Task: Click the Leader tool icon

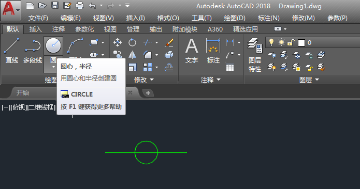Action: coord(230,55)
